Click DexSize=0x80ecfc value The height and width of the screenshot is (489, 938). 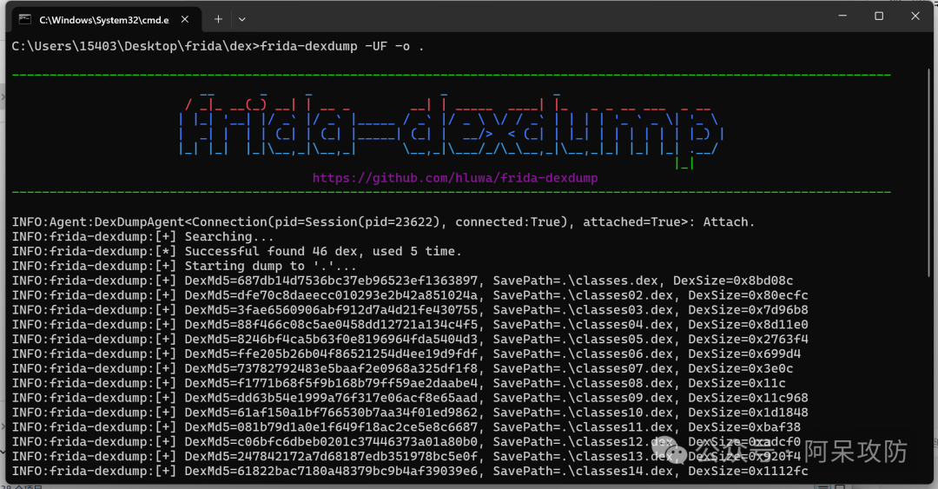click(748, 295)
